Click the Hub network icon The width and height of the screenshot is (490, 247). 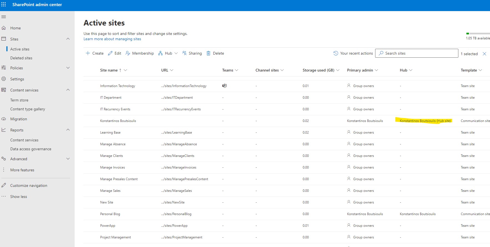160,53
